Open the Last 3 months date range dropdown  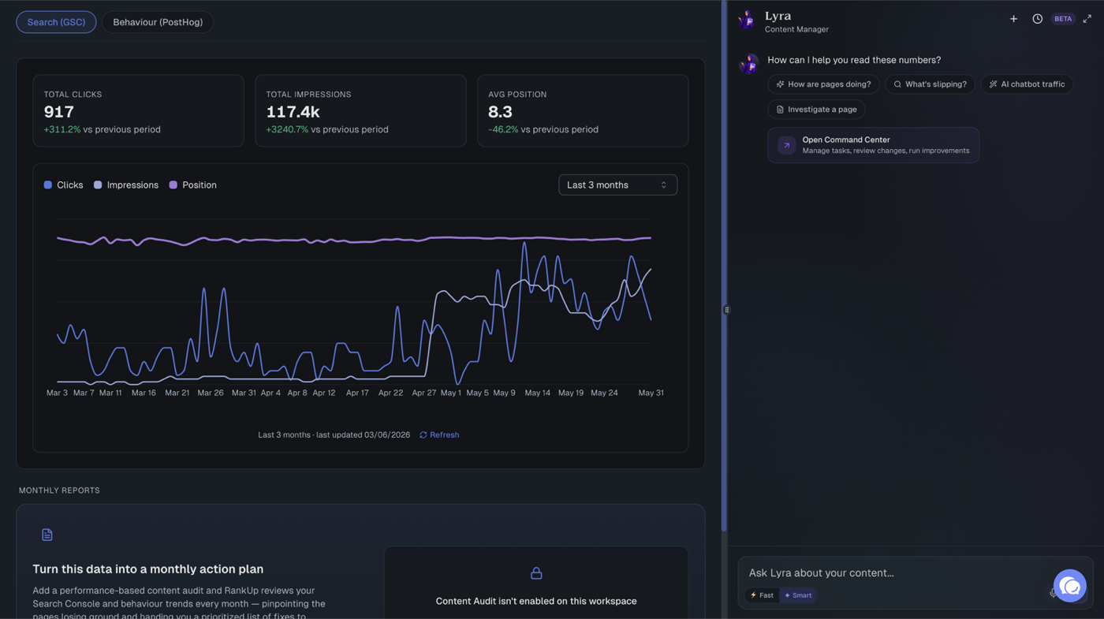coord(617,185)
